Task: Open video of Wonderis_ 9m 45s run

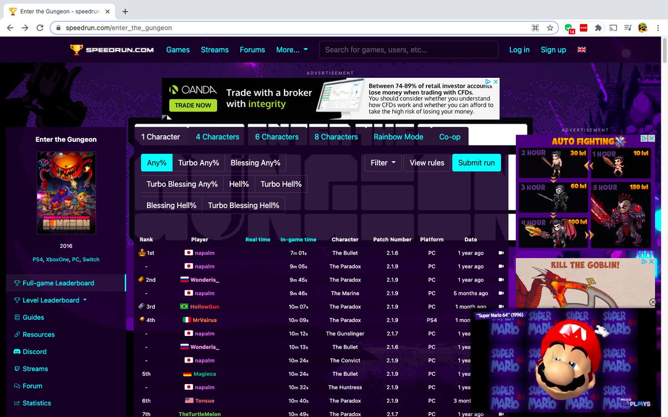Action: 502,280
